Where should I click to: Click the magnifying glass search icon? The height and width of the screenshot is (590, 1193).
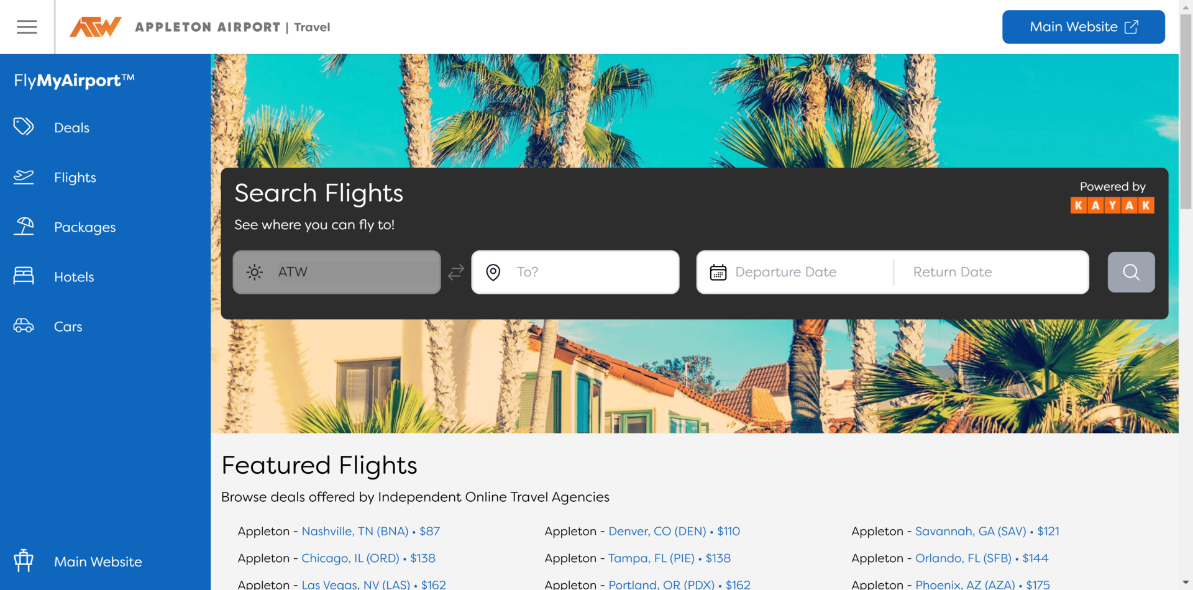click(1131, 272)
